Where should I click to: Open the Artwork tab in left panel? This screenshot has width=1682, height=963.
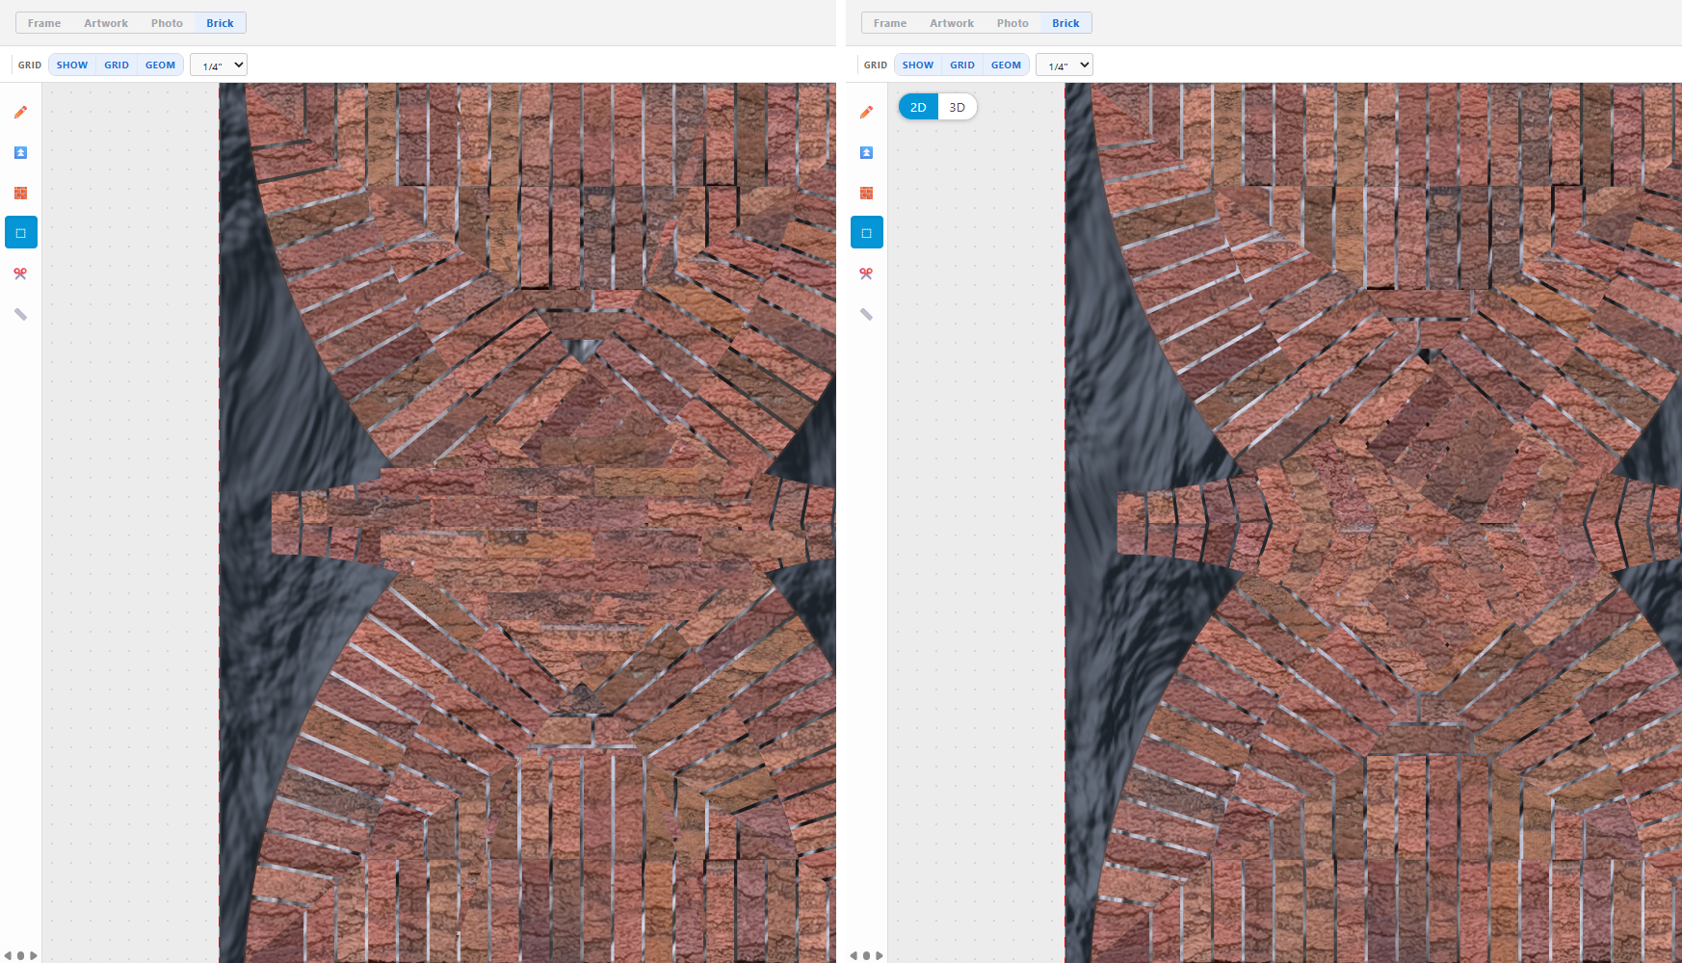(106, 23)
